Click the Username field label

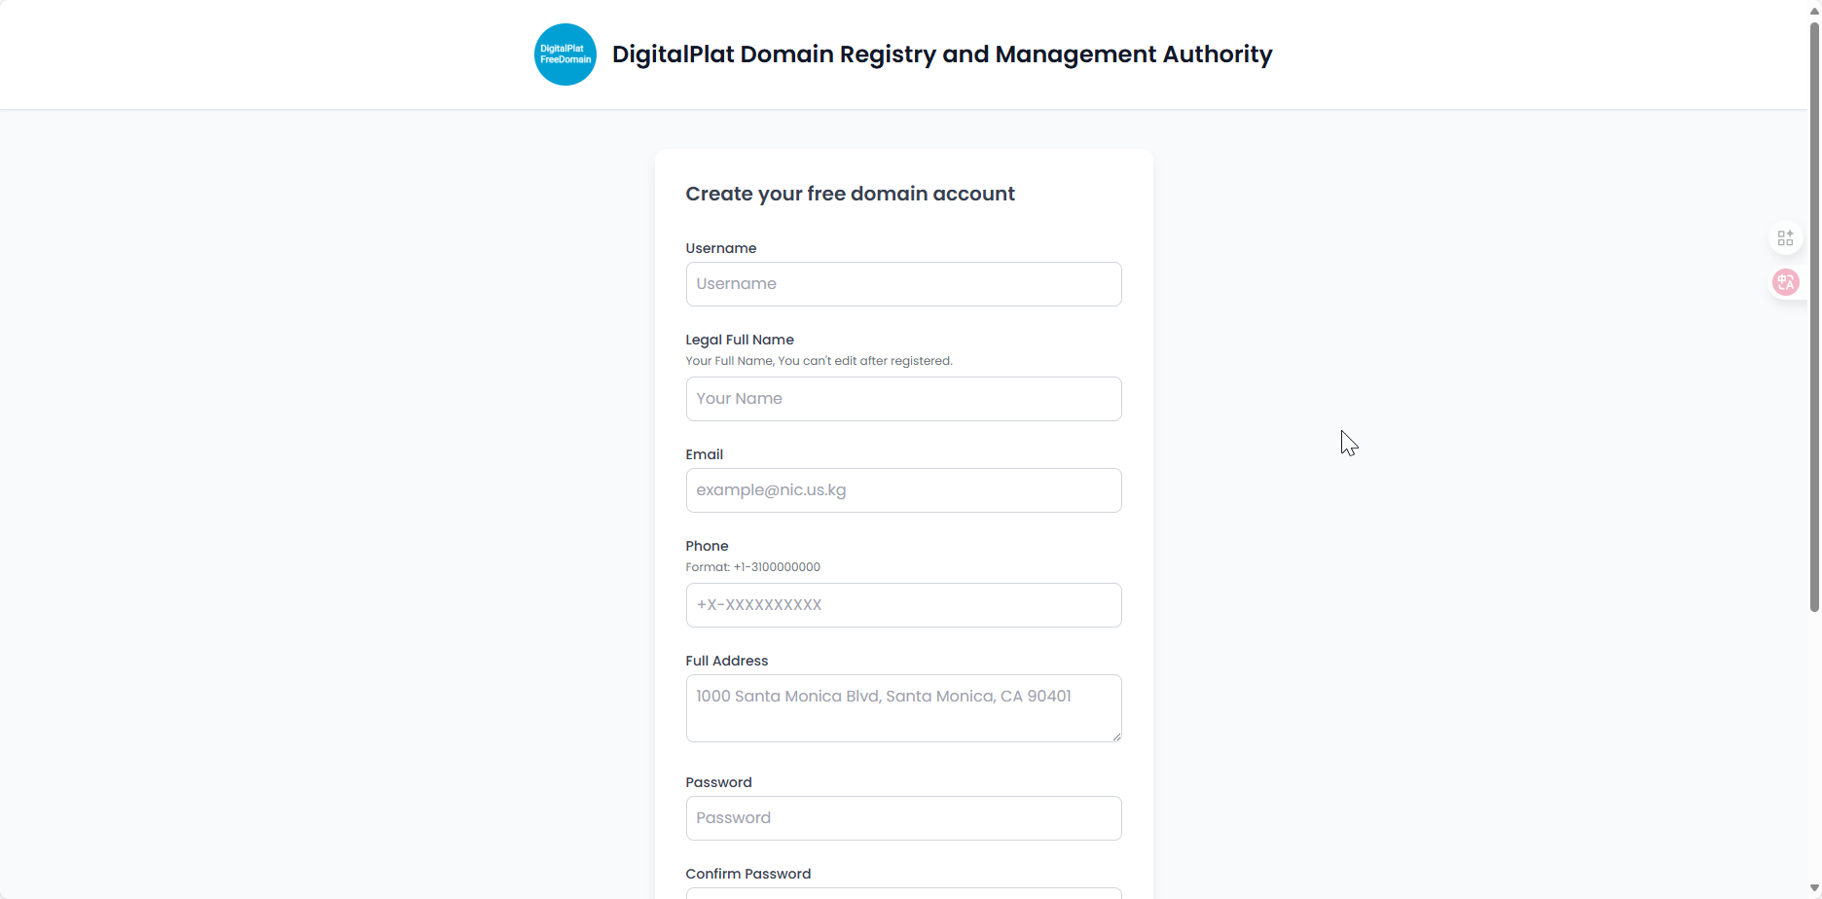pyautogui.click(x=720, y=248)
